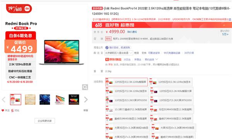Image resolution: width=232 pixels, height=139 pixels.
Task: Click the 30天价保 link
Action: (189, 53)
